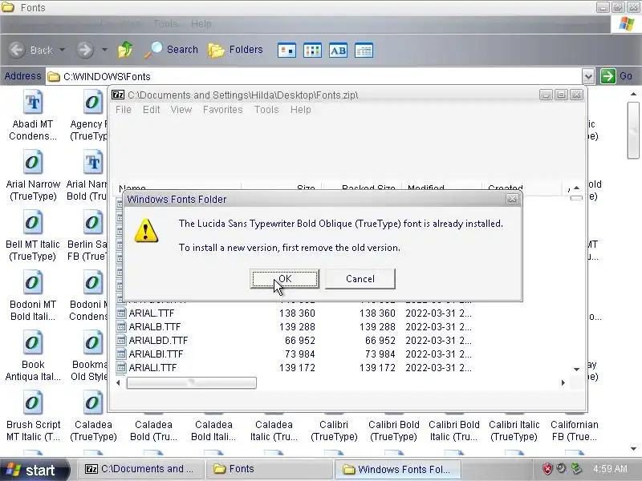Click Search in the Fonts toolbar
Image resolution: width=642 pixels, height=481 pixels.
pos(171,50)
